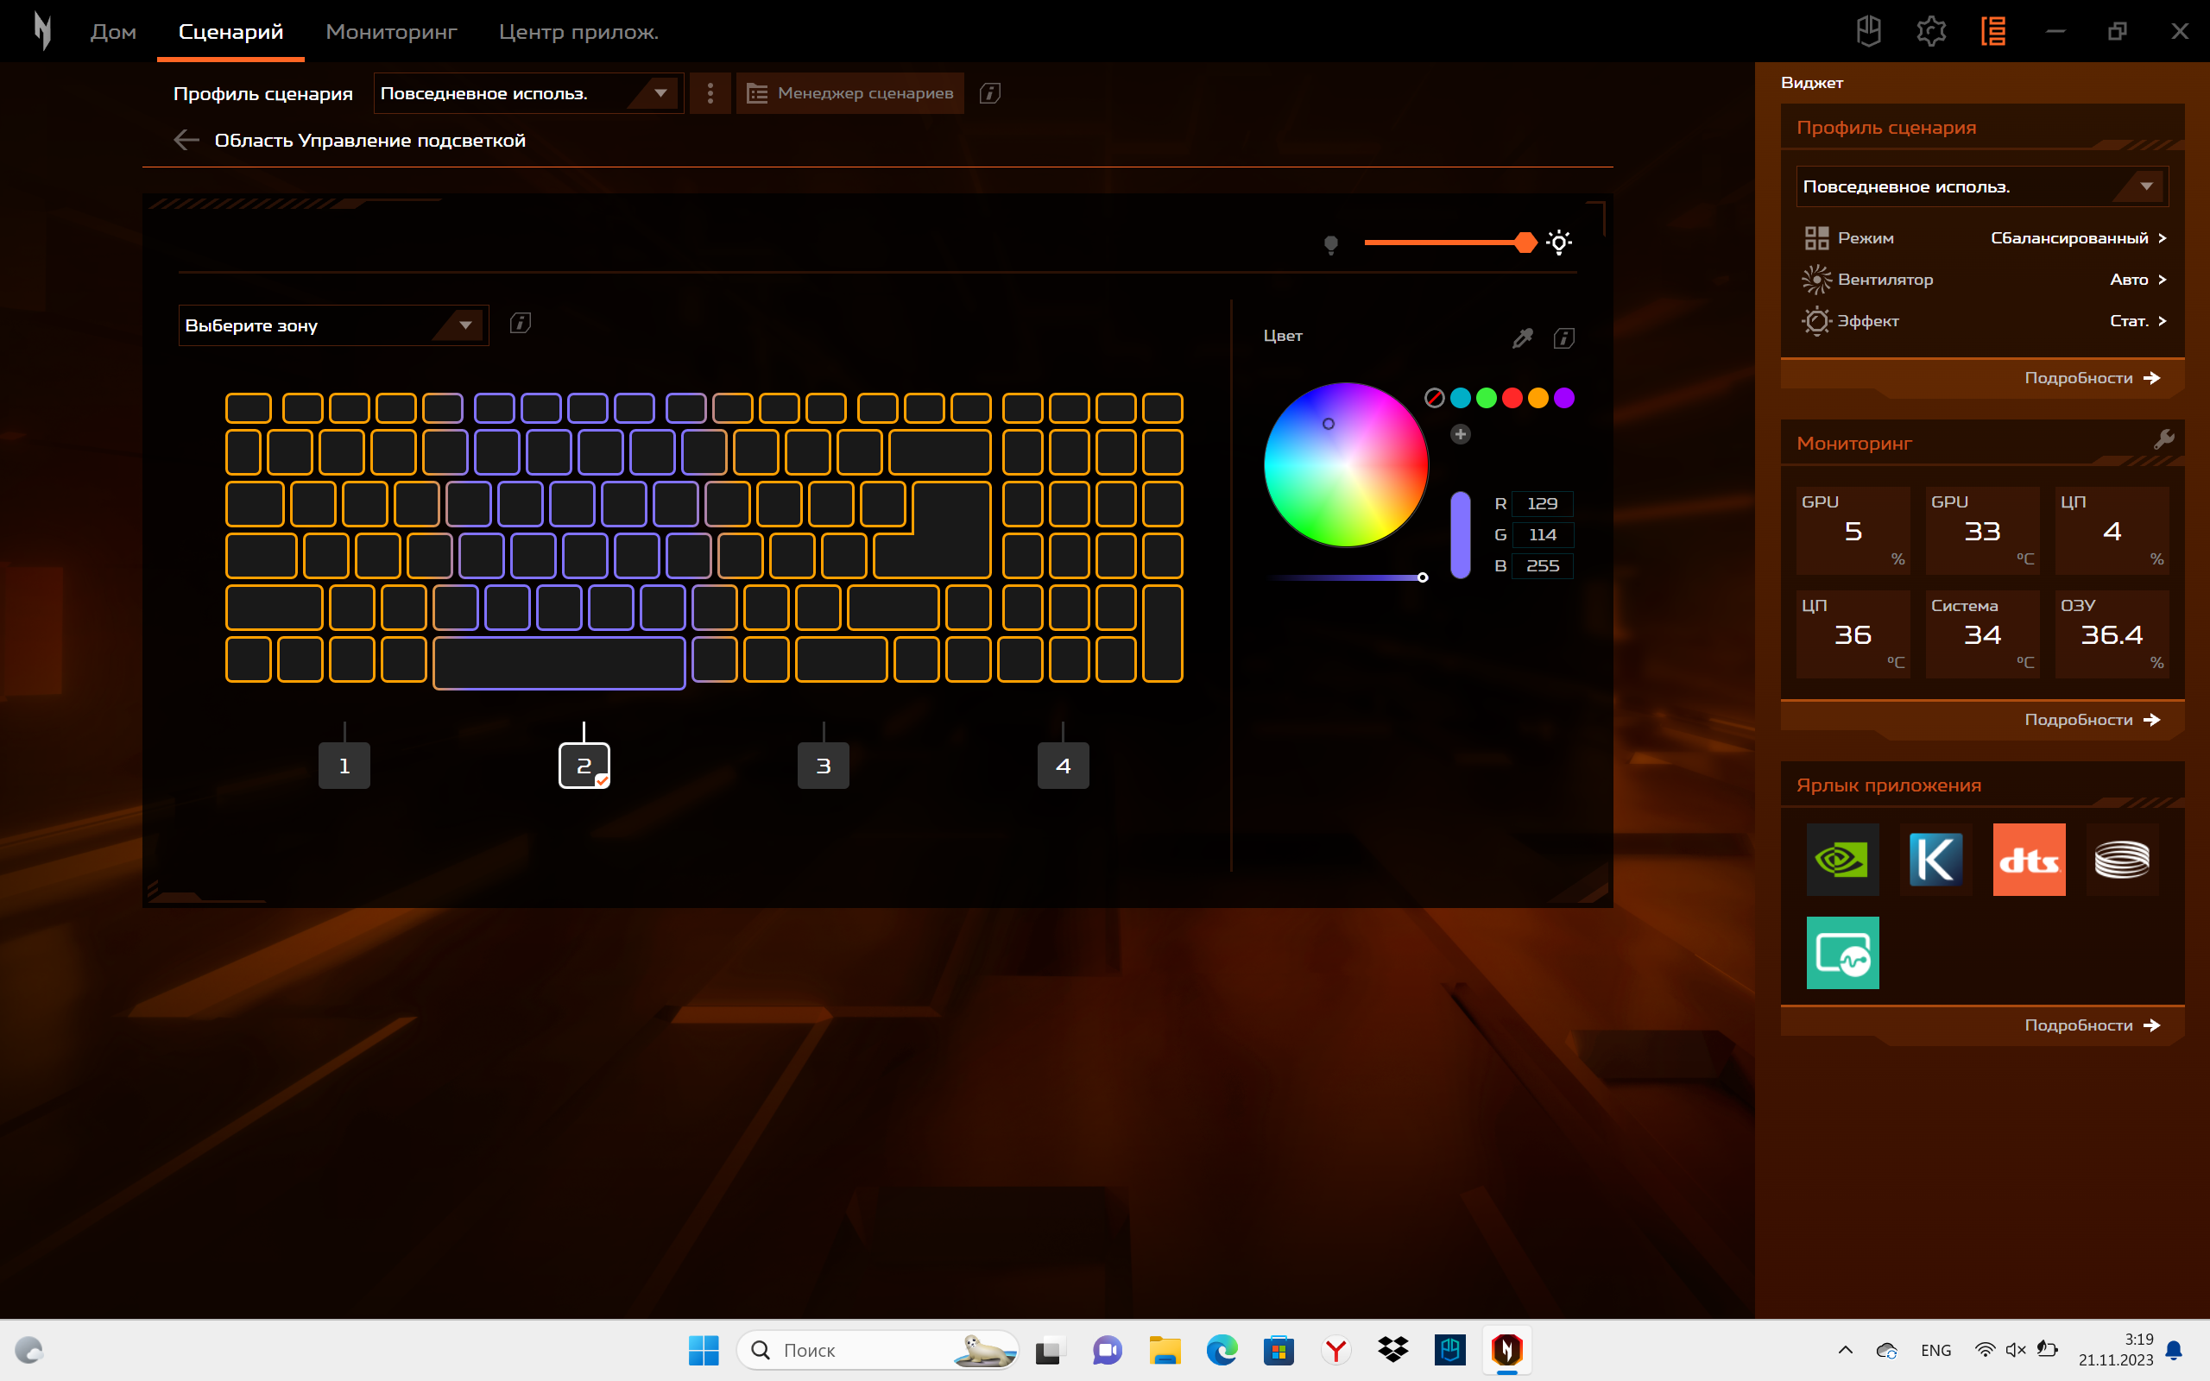
Task: Open the settings gear in title bar
Action: [x=1930, y=32]
